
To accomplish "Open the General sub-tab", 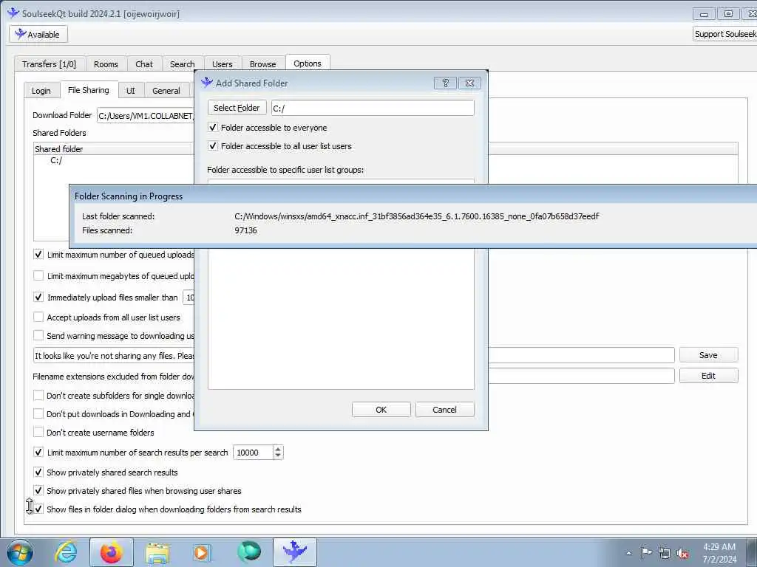I will (x=166, y=91).
